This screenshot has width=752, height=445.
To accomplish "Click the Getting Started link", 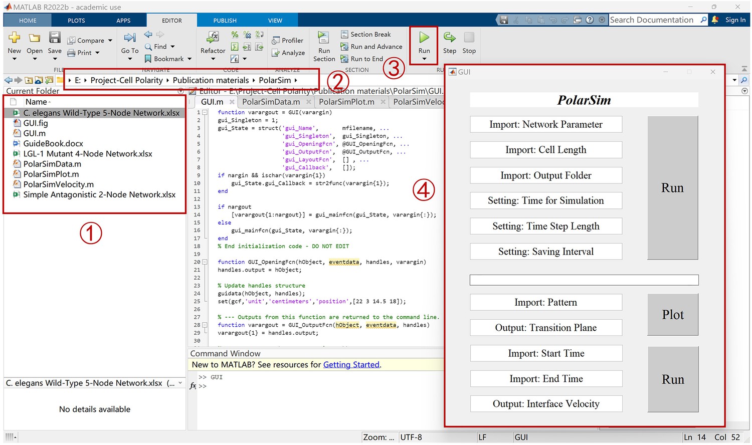I will click(x=351, y=365).
